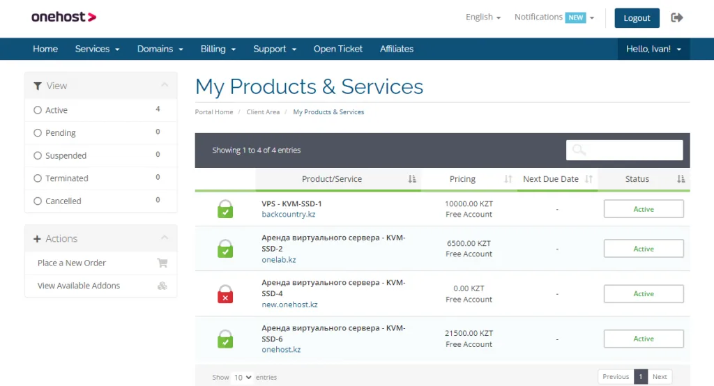Focus the table search field
714x386 pixels.
point(624,150)
